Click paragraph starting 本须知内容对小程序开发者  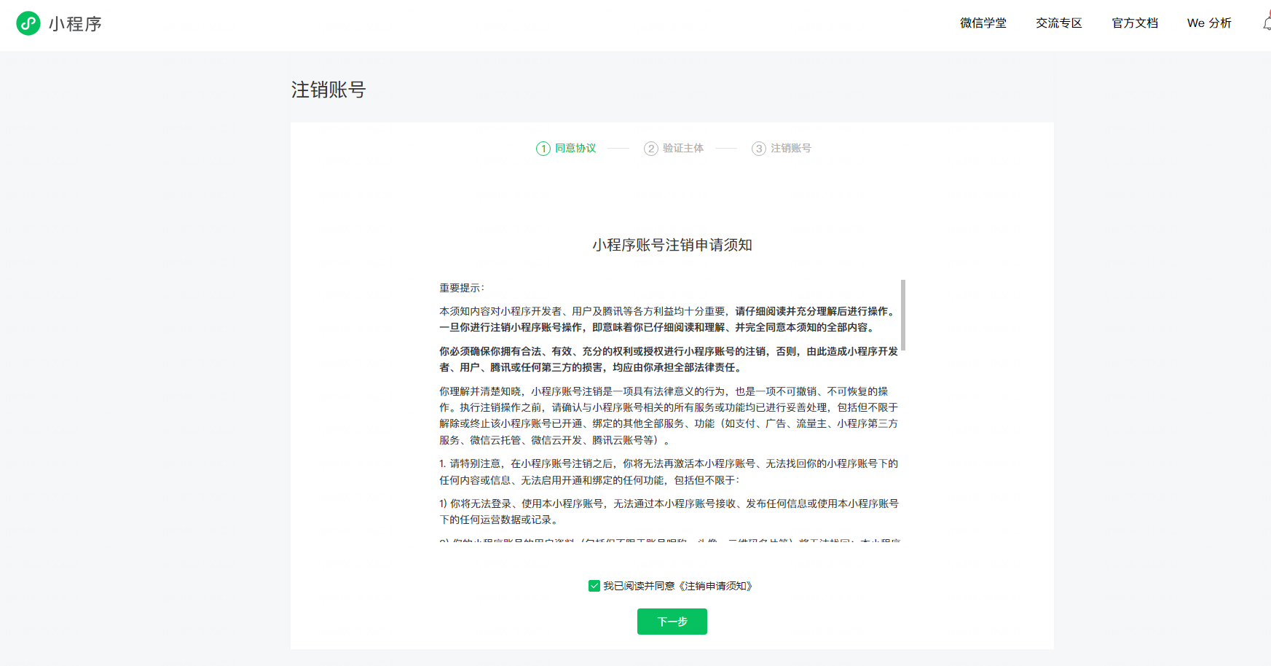(x=669, y=319)
